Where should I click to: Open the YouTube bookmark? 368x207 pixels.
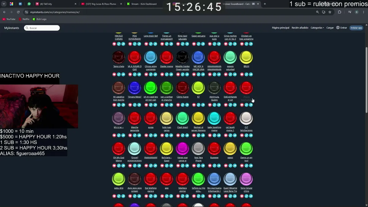[9, 19]
